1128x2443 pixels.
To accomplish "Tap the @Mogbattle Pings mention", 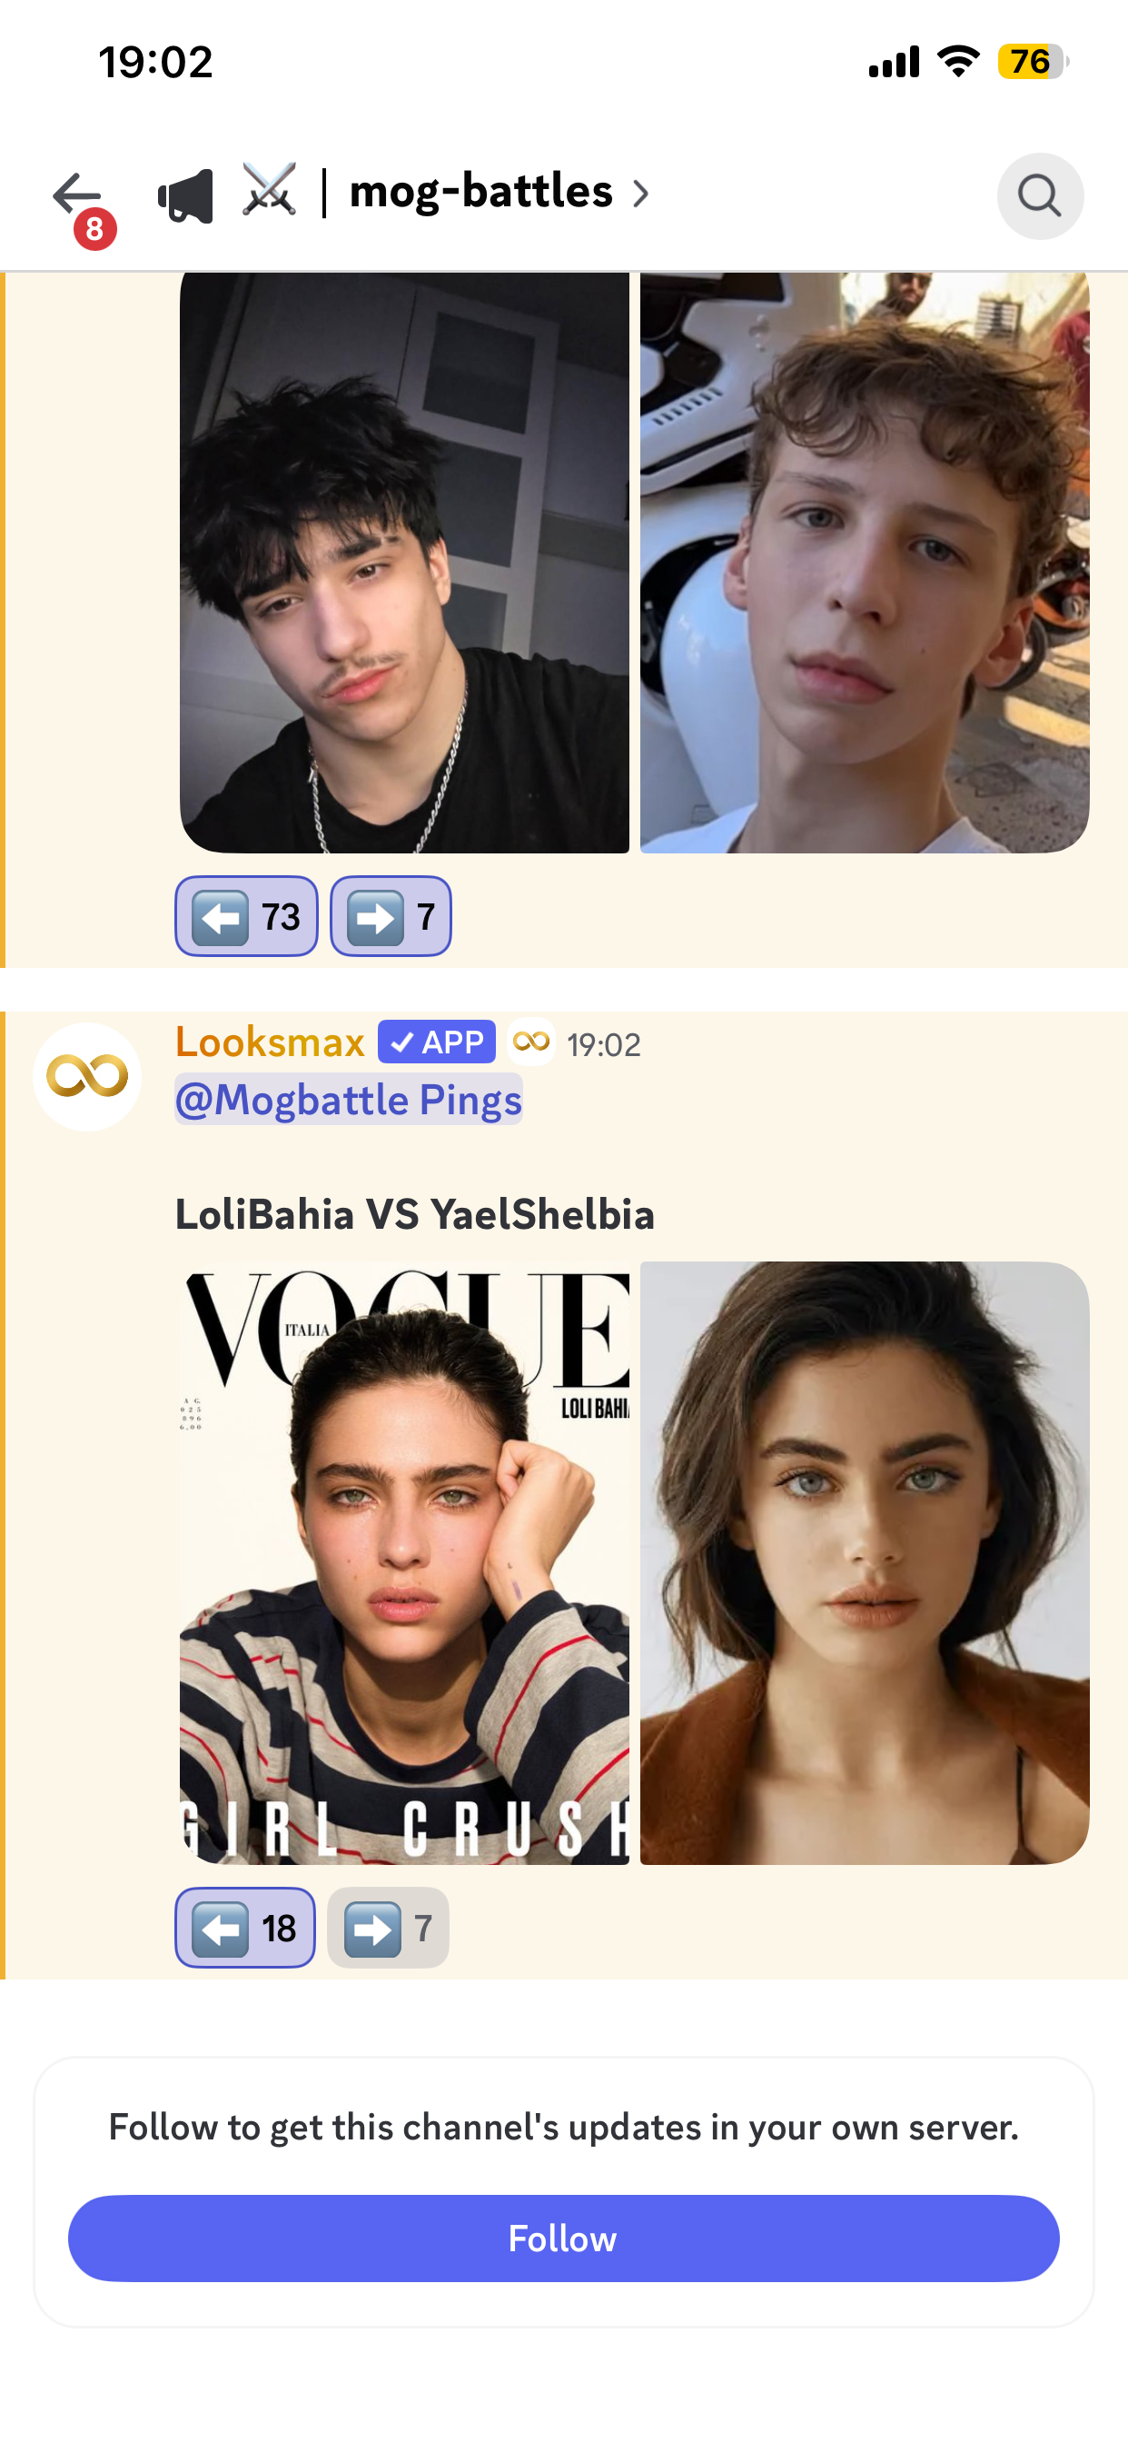I will pyautogui.click(x=349, y=1099).
